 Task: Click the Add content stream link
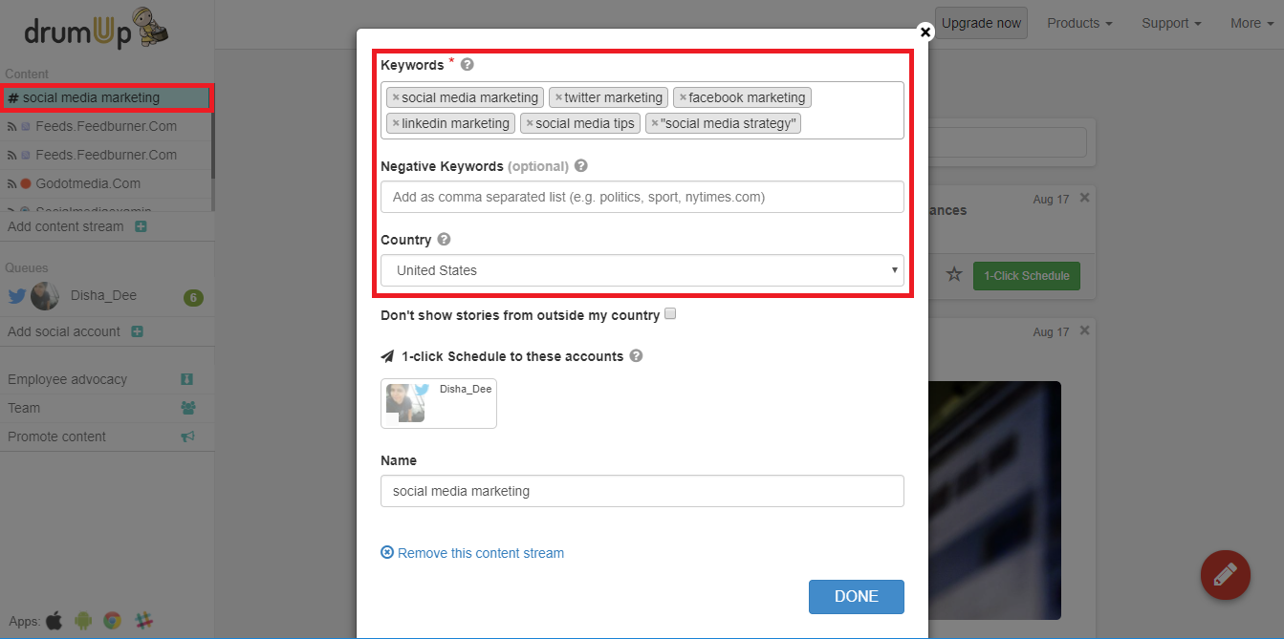65,226
